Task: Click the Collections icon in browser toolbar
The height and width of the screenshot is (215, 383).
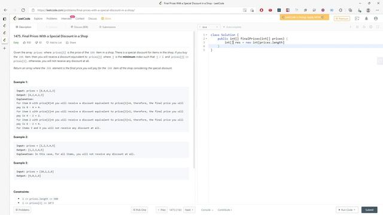Action: [x=350, y=10]
